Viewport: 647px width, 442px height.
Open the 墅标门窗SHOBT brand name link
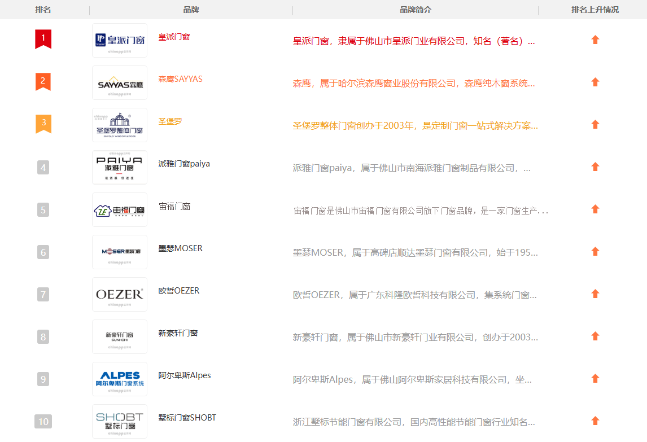(x=187, y=418)
